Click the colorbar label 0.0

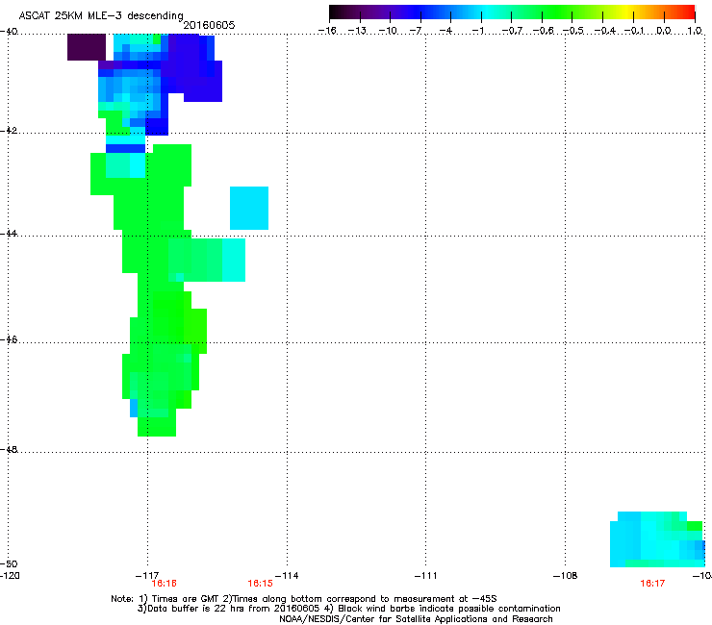(x=664, y=31)
